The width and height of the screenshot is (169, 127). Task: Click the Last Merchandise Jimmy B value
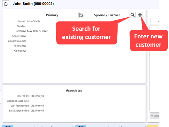click(37, 111)
